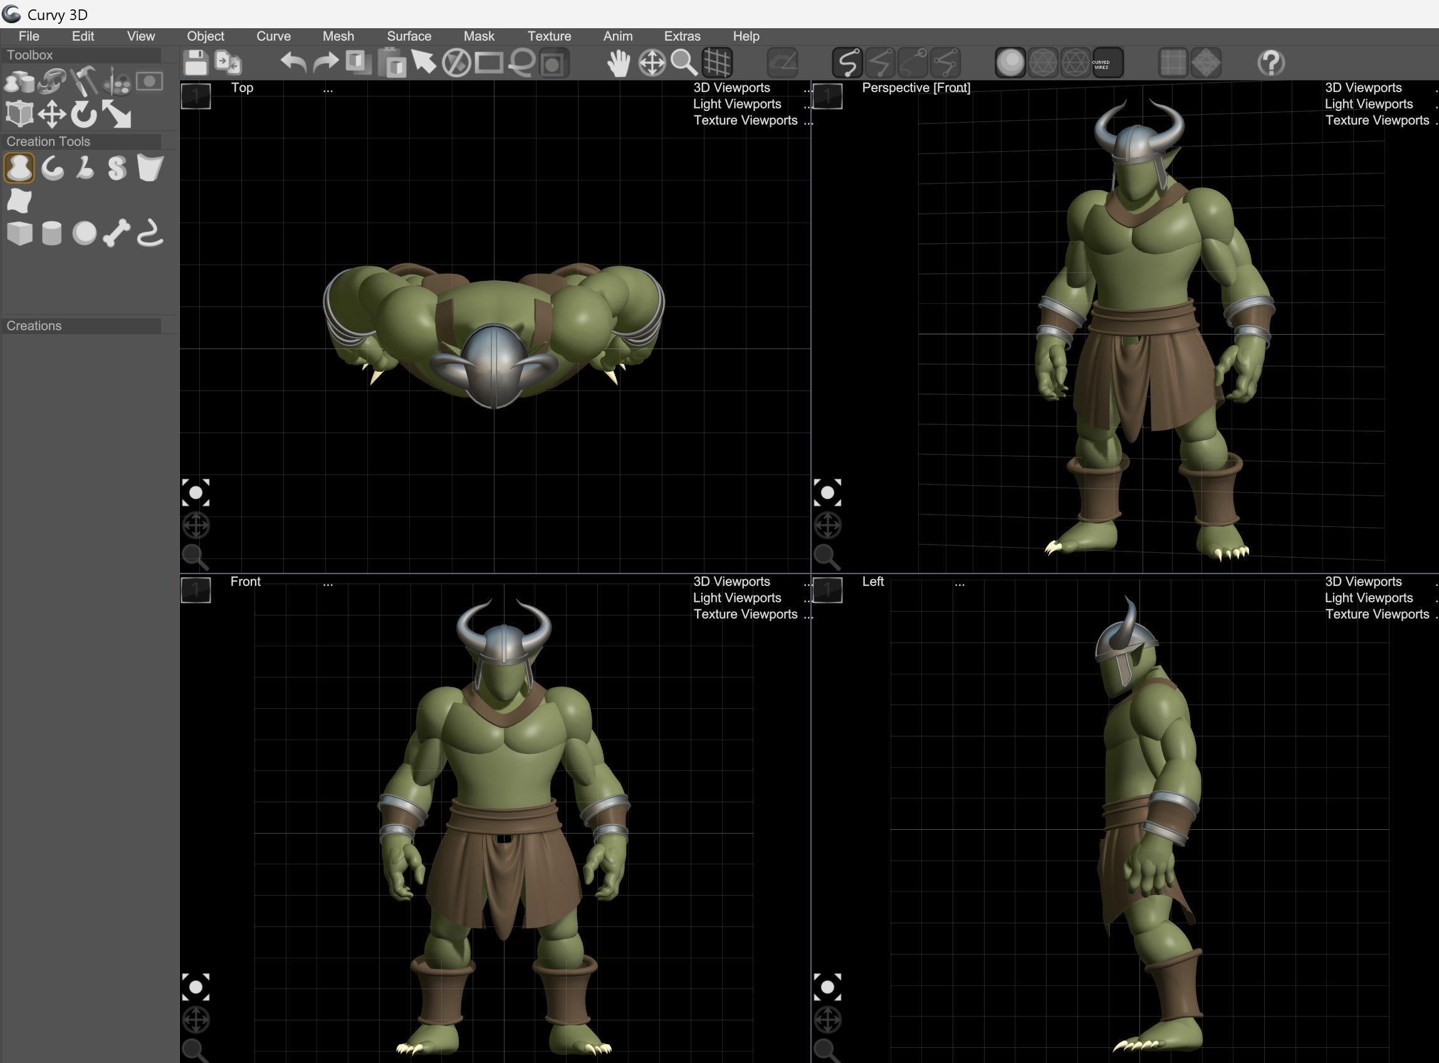The height and width of the screenshot is (1063, 1439).
Task: Click the Undo arrow
Action: point(293,63)
